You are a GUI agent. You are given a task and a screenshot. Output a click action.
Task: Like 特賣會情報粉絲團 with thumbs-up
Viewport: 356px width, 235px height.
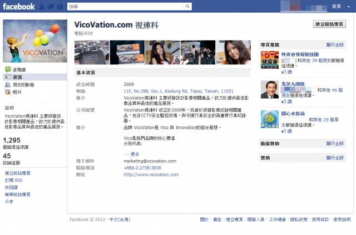(x=286, y=71)
